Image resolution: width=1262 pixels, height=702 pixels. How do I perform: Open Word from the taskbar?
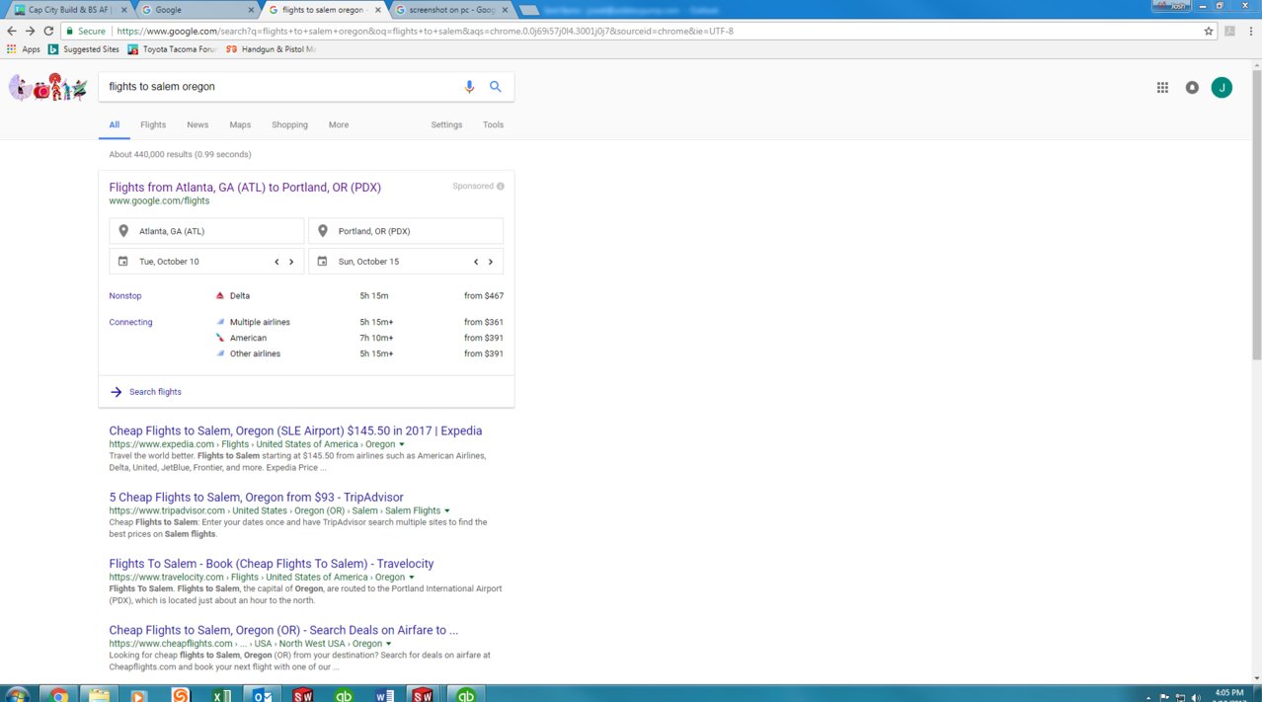pyautogui.click(x=384, y=695)
